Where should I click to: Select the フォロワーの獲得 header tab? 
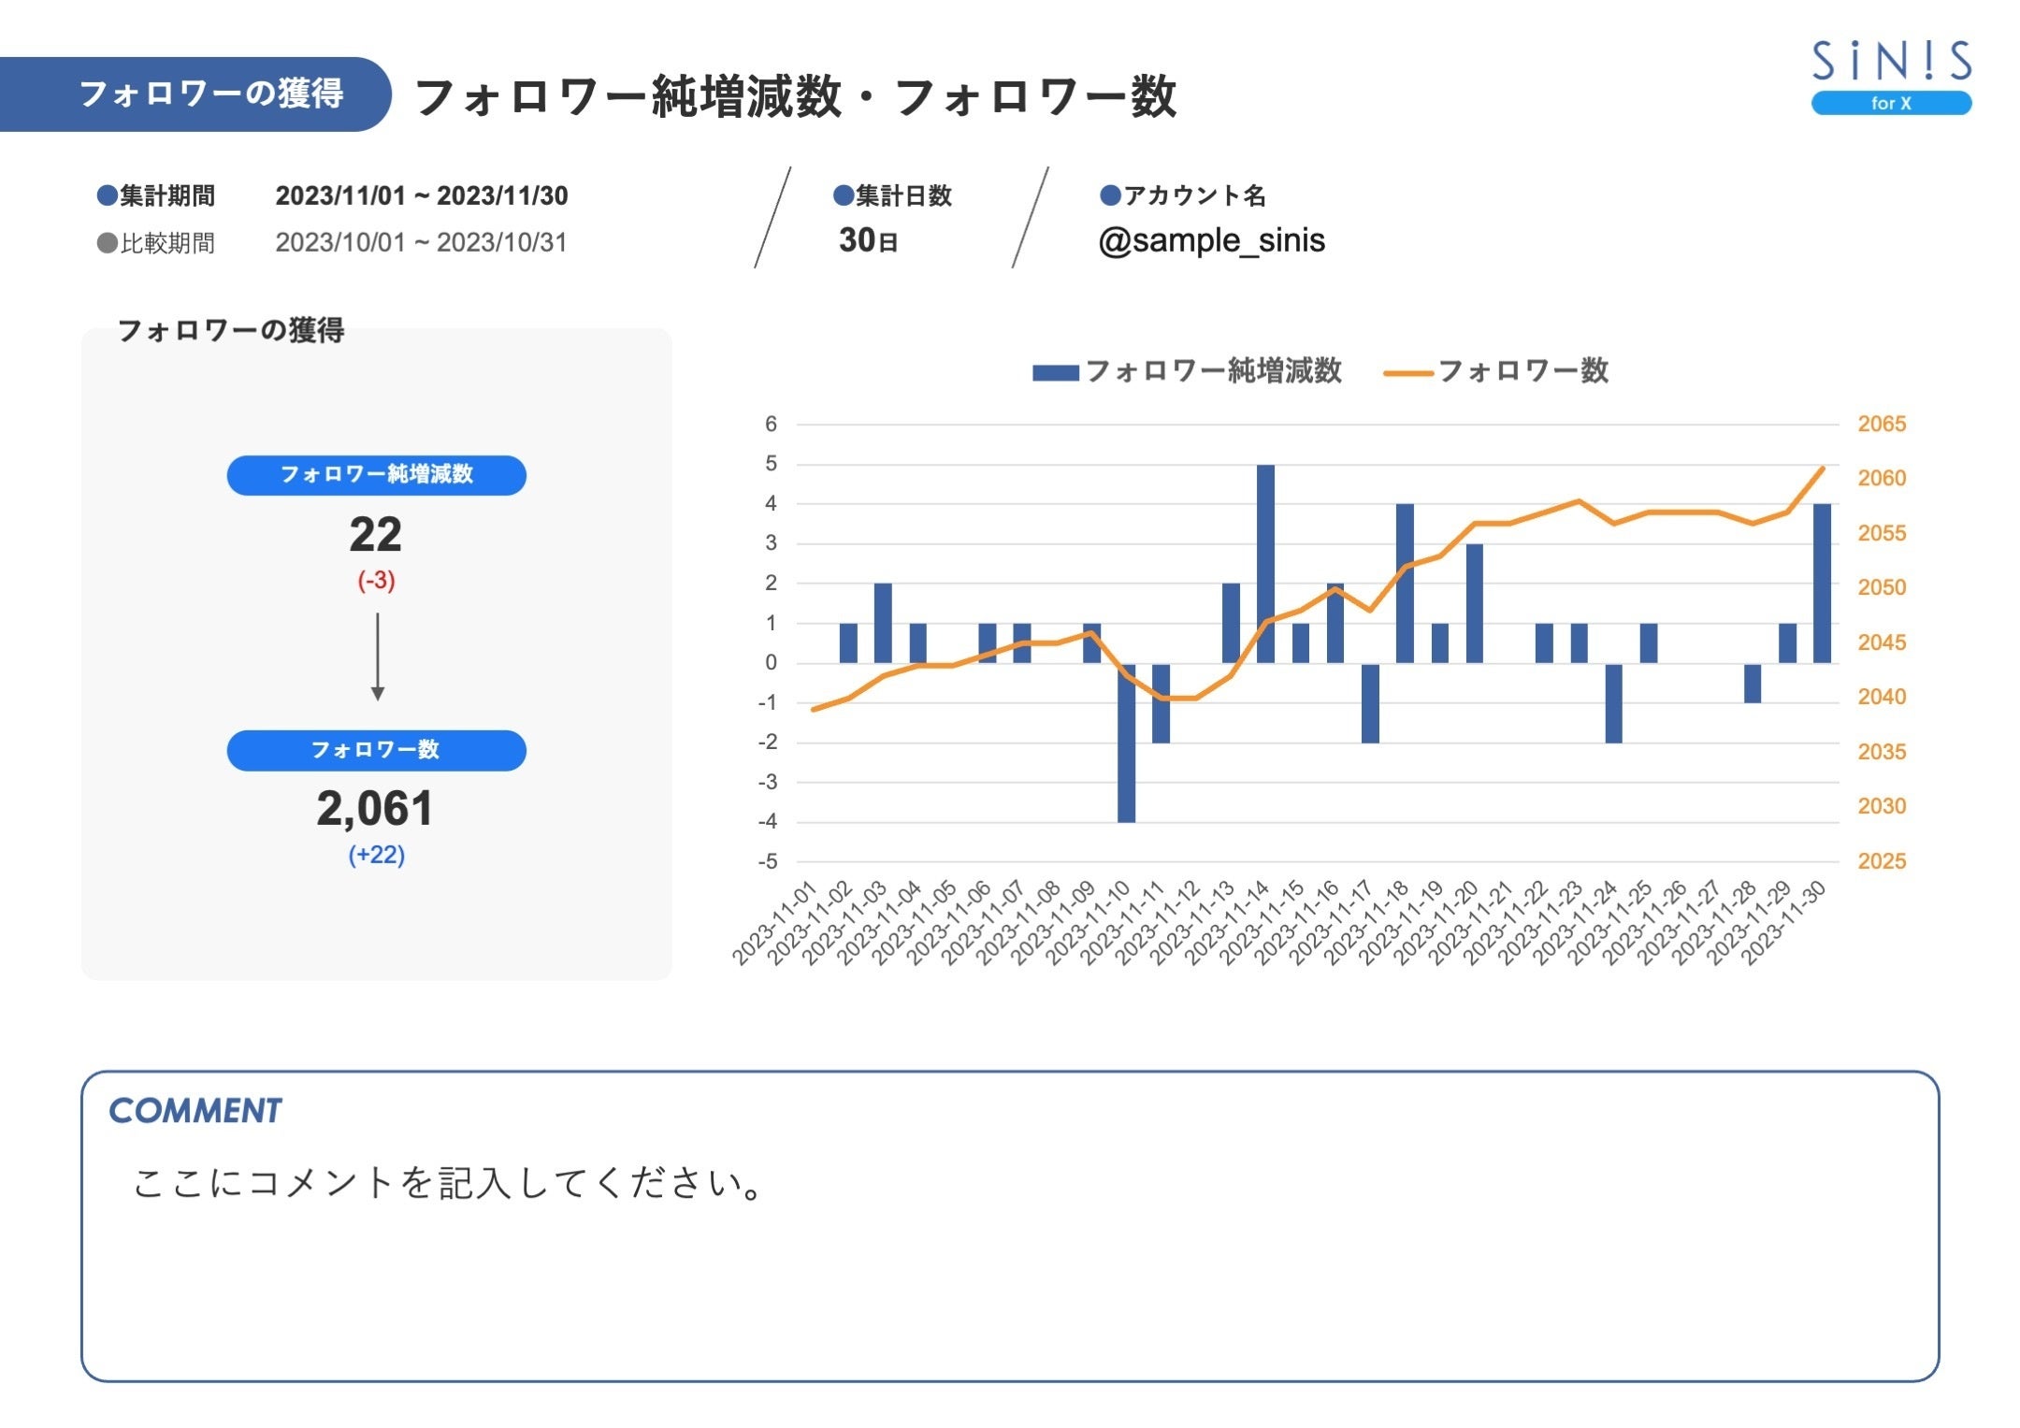(x=211, y=94)
